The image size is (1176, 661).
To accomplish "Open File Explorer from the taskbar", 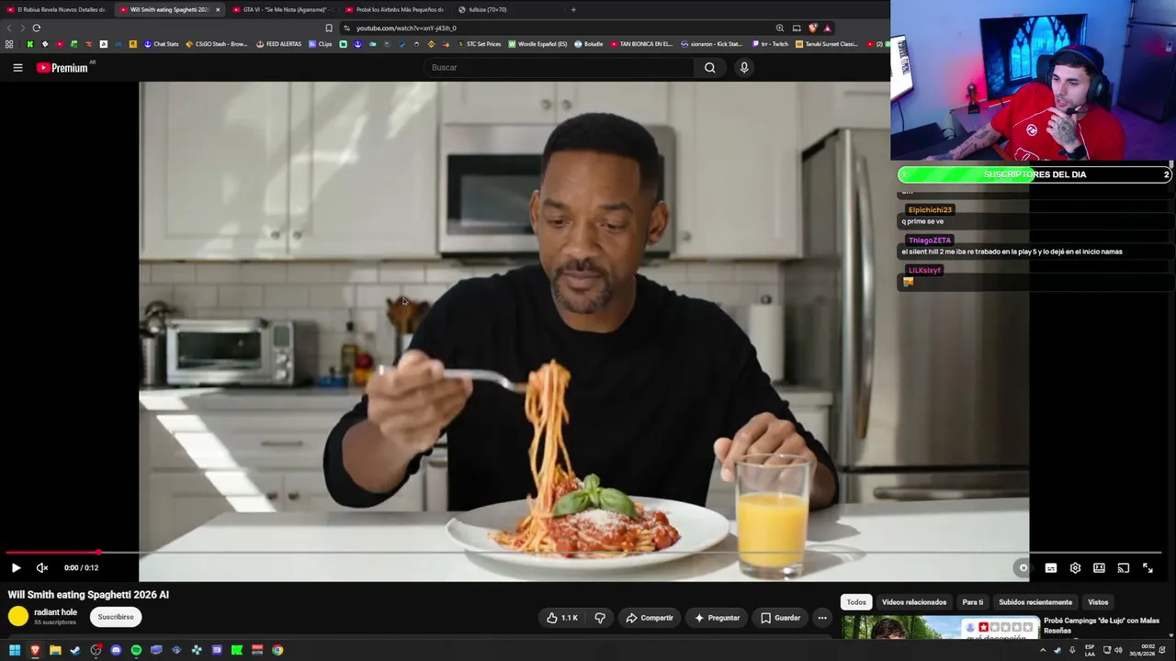I will pyautogui.click(x=55, y=650).
